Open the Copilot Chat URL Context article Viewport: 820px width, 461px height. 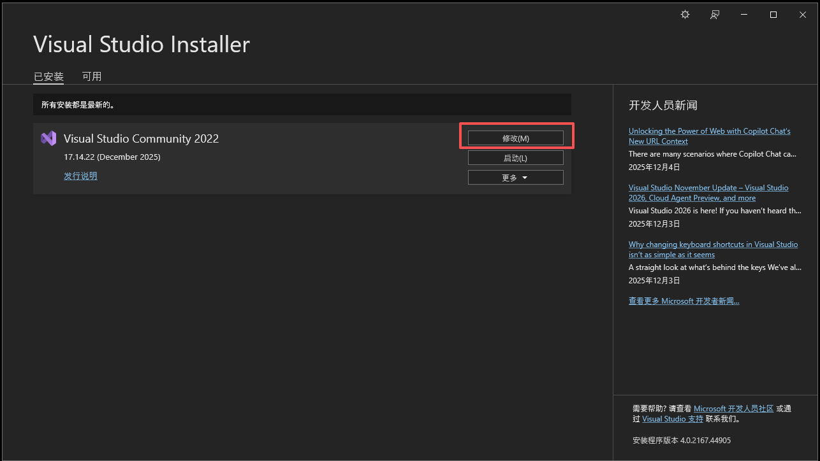click(x=709, y=136)
